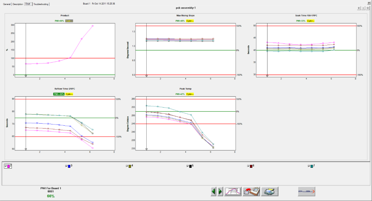The image size is (372, 201).
Task: Switch to the General tab
Action: (7, 4)
